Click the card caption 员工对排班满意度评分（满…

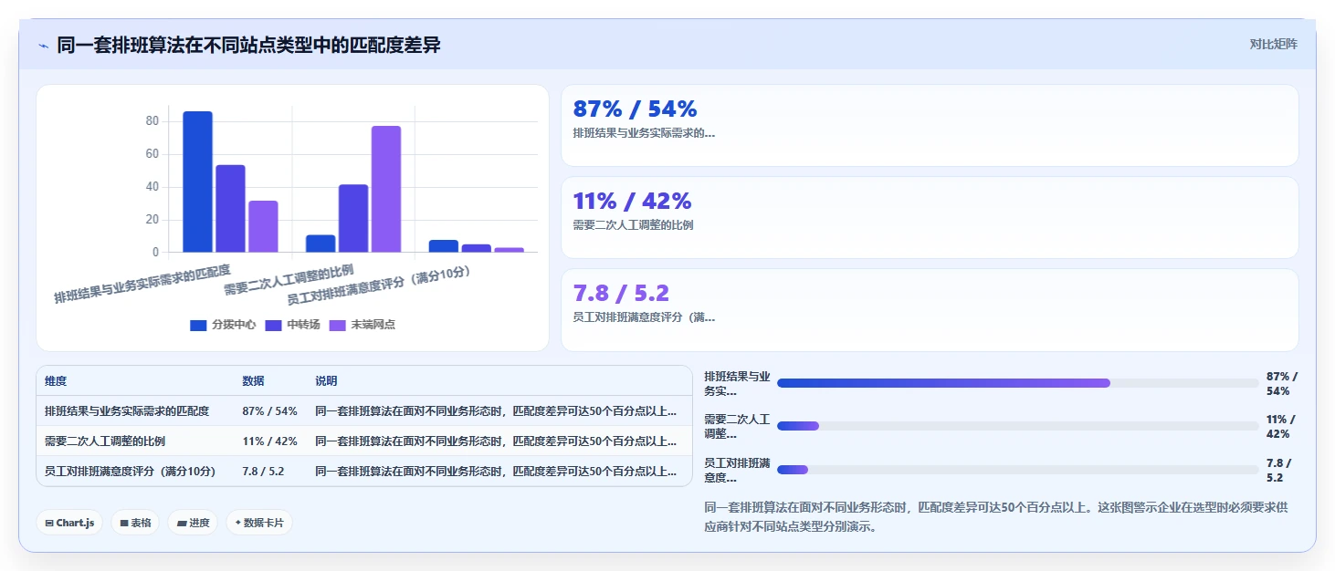pyautogui.click(x=644, y=317)
